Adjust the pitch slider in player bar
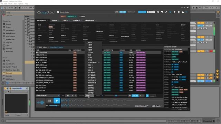 [116, 96]
